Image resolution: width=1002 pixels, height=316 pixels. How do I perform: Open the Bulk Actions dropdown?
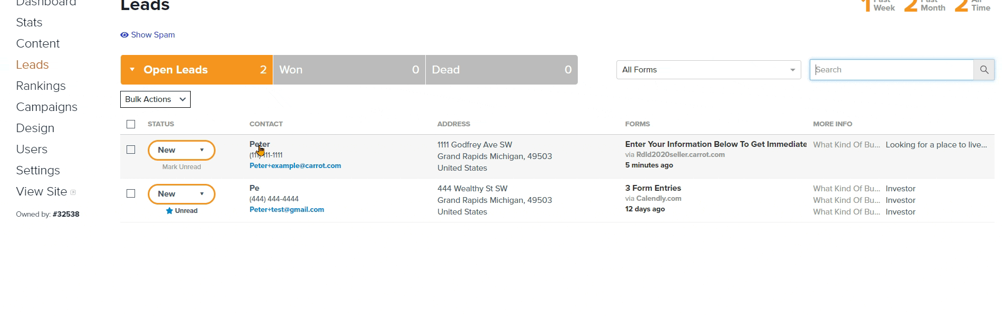[x=155, y=99]
